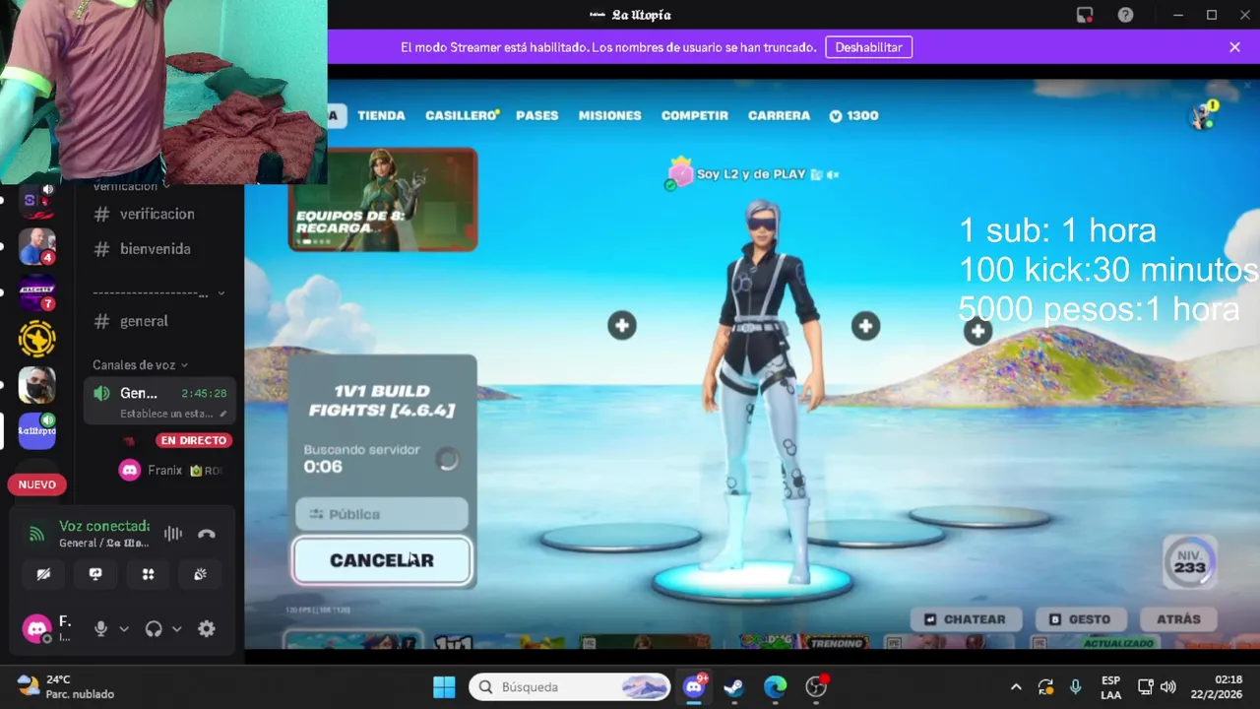Open the bienvenida text channel

[157, 249]
